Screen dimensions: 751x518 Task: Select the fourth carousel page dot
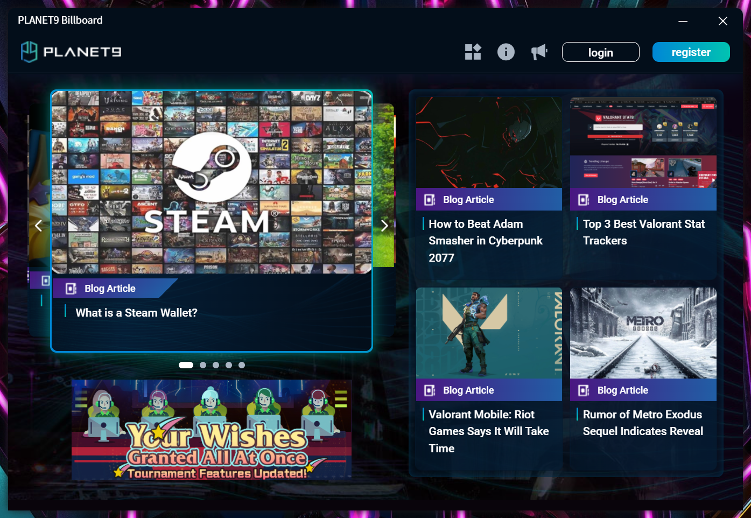(229, 365)
